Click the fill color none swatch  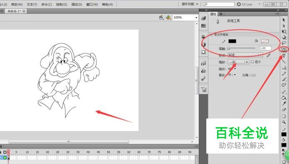point(265,41)
